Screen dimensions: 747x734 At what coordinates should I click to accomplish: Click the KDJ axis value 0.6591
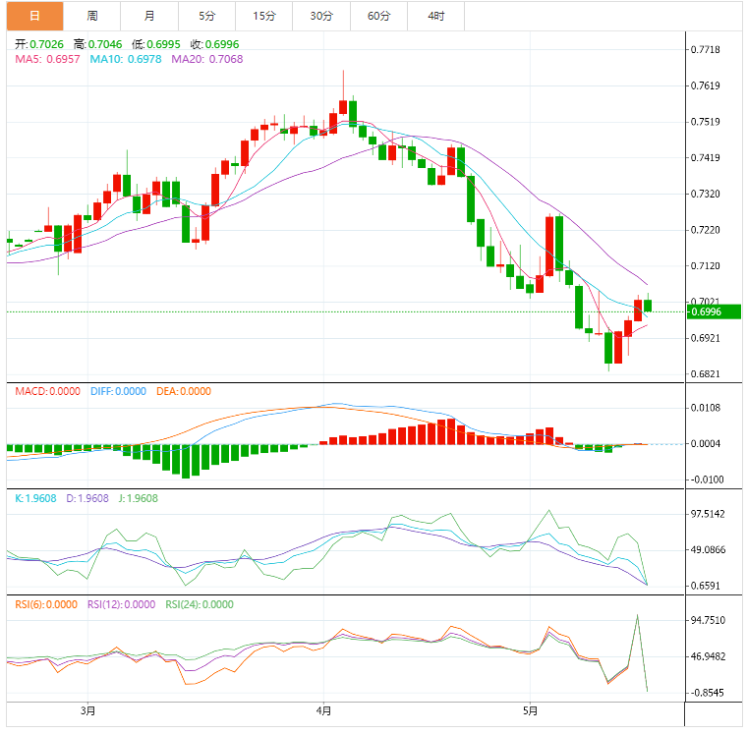pyautogui.click(x=706, y=586)
